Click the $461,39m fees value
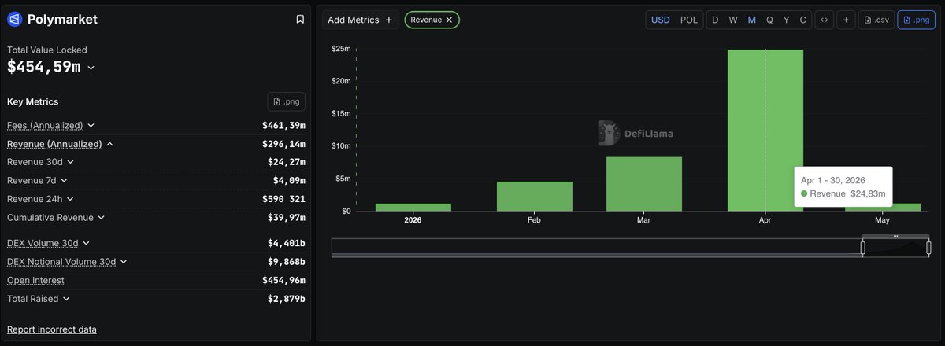 coord(283,125)
